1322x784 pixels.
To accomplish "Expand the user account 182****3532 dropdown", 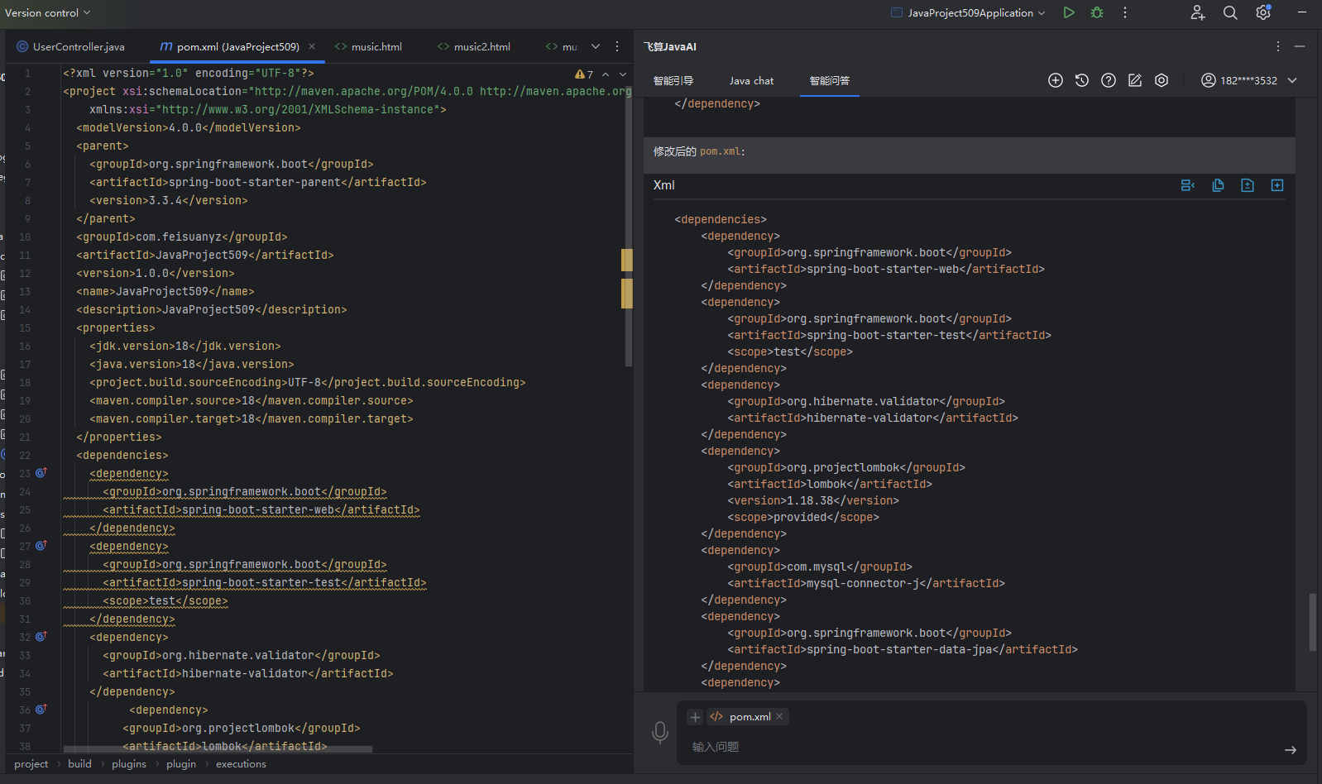I will click(1293, 80).
